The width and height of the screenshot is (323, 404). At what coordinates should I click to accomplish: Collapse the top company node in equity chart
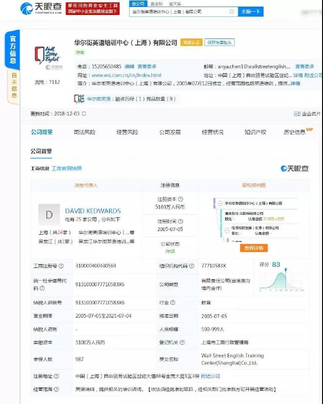[220, 203]
